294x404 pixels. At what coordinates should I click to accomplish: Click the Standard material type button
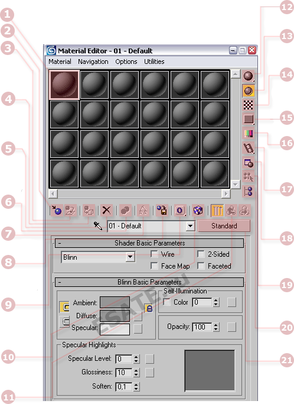coord(224,226)
